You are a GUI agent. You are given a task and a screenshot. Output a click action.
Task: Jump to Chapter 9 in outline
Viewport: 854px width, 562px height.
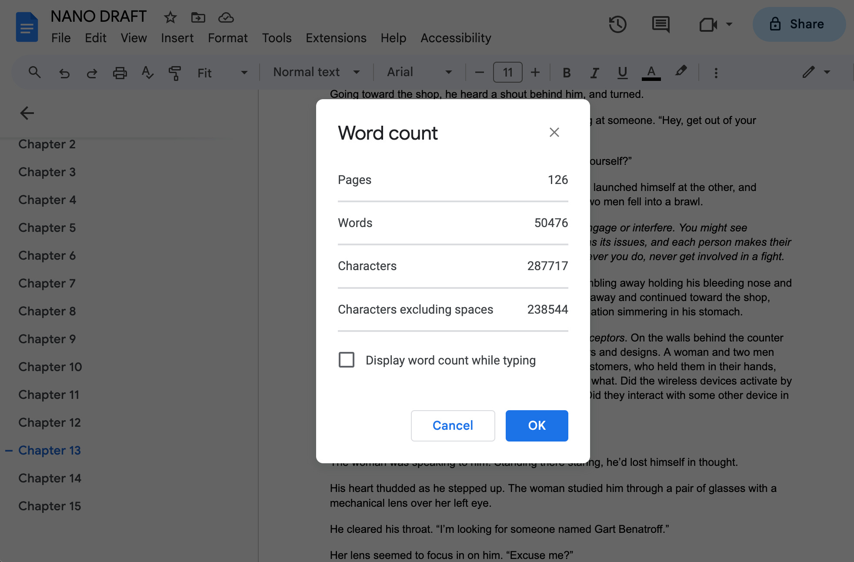(47, 339)
